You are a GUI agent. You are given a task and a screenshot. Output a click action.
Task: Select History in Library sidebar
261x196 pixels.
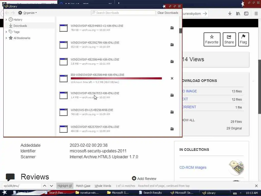[18, 19]
